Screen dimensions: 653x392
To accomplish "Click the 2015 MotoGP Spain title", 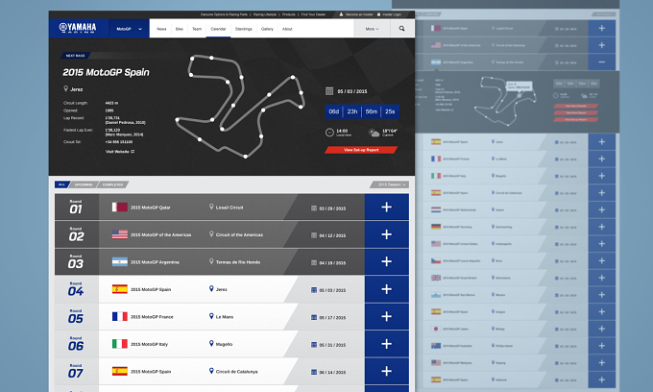I will pyautogui.click(x=106, y=72).
